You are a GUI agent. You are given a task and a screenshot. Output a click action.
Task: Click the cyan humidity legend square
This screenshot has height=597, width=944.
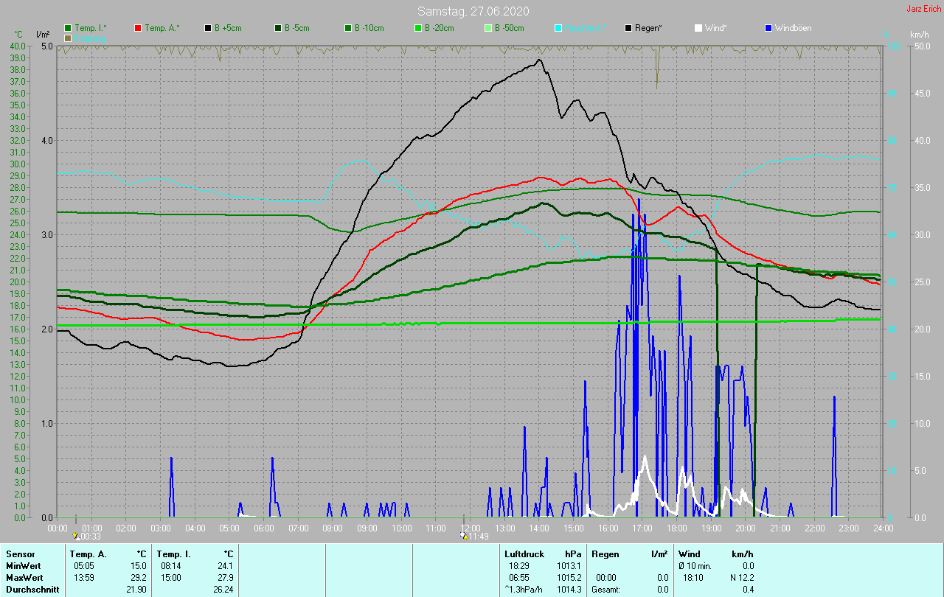(558, 28)
